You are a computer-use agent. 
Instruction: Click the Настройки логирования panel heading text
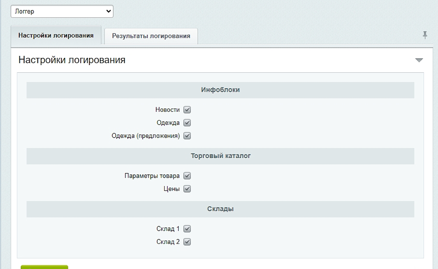click(x=72, y=60)
